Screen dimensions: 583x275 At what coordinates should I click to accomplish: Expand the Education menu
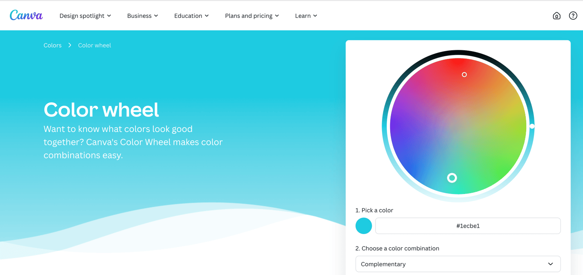point(192,16)
